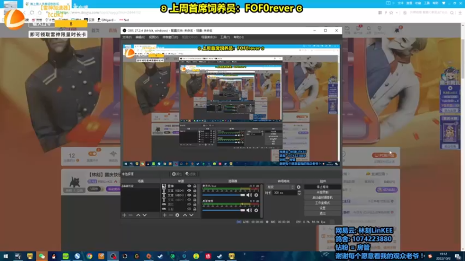
Task: Mute the desktop audio speaker icon
Action: point(249,210)
